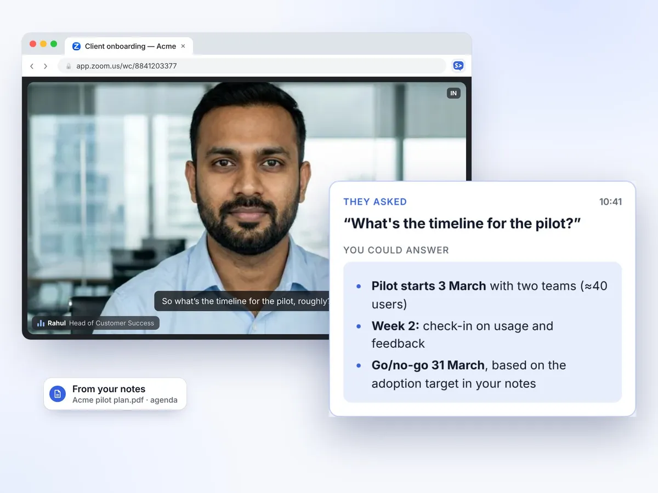Click the yellow minimize window button
The image size is (658, 493).
[43, 44]
